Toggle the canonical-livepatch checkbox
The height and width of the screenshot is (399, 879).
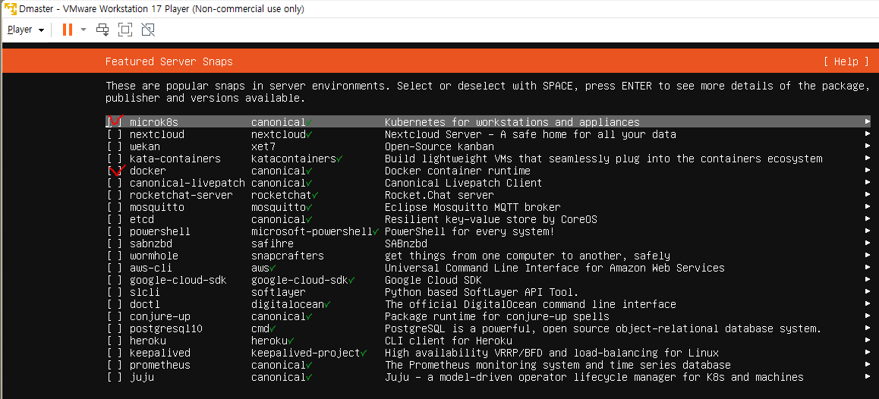(115, 183)
